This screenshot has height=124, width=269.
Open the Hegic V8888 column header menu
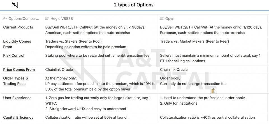pos(61,19)
